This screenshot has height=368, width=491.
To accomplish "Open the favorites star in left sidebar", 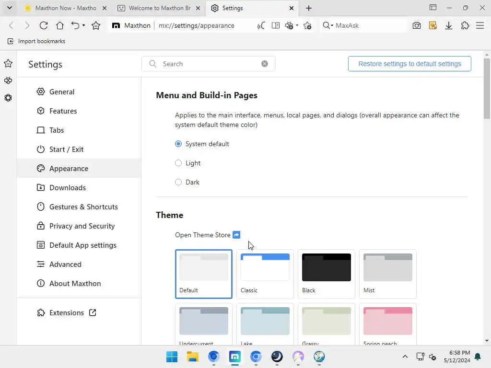I will pyautogui.click(x=8, y=64).
